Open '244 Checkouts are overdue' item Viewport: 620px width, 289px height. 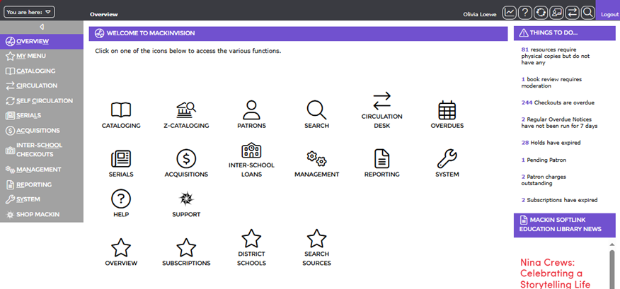click(x=558, y=102)
